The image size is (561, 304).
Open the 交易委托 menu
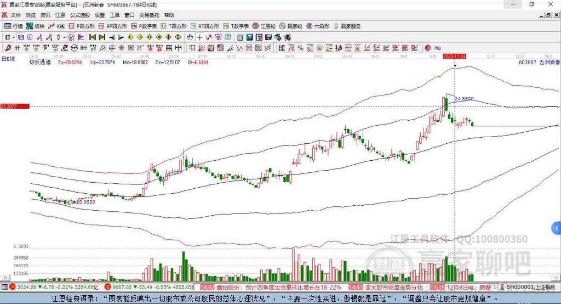[149, 15]
